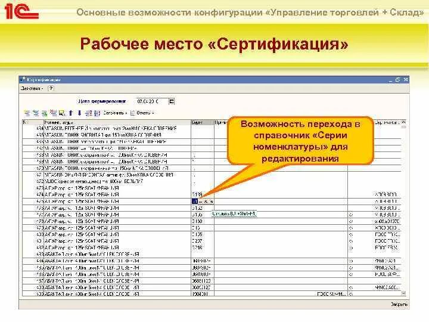429x322 pixels.
Task: Select nomenclature cell in last row 489
Action: [117, 294]
